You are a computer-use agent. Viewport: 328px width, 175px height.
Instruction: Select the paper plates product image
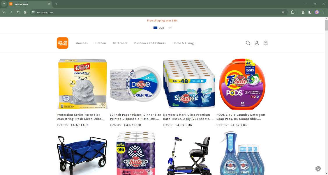pos(135,84)
